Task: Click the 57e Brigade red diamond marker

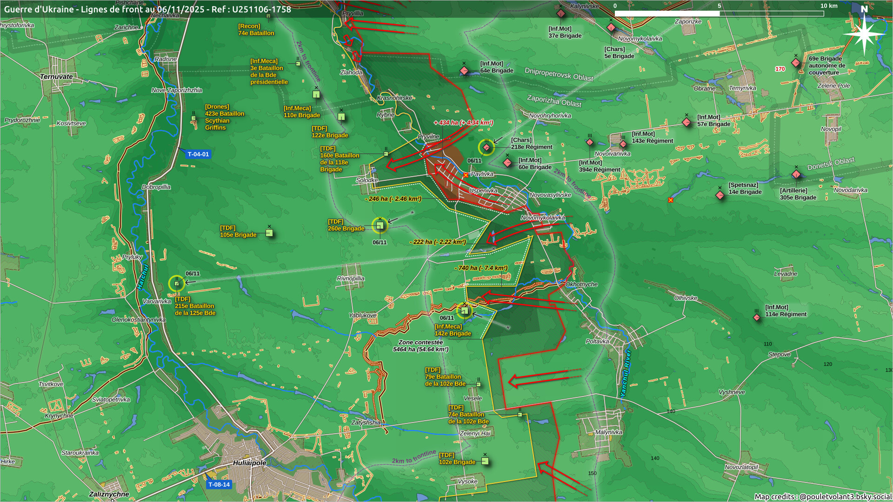Action: pyautogui.click(x=686, y=122)
